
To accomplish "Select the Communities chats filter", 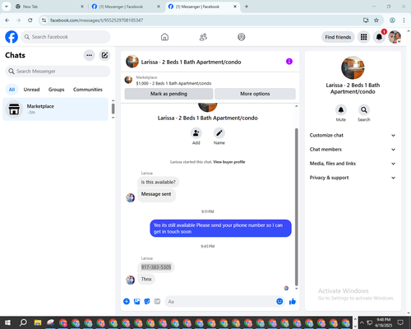I will (88, 90).
